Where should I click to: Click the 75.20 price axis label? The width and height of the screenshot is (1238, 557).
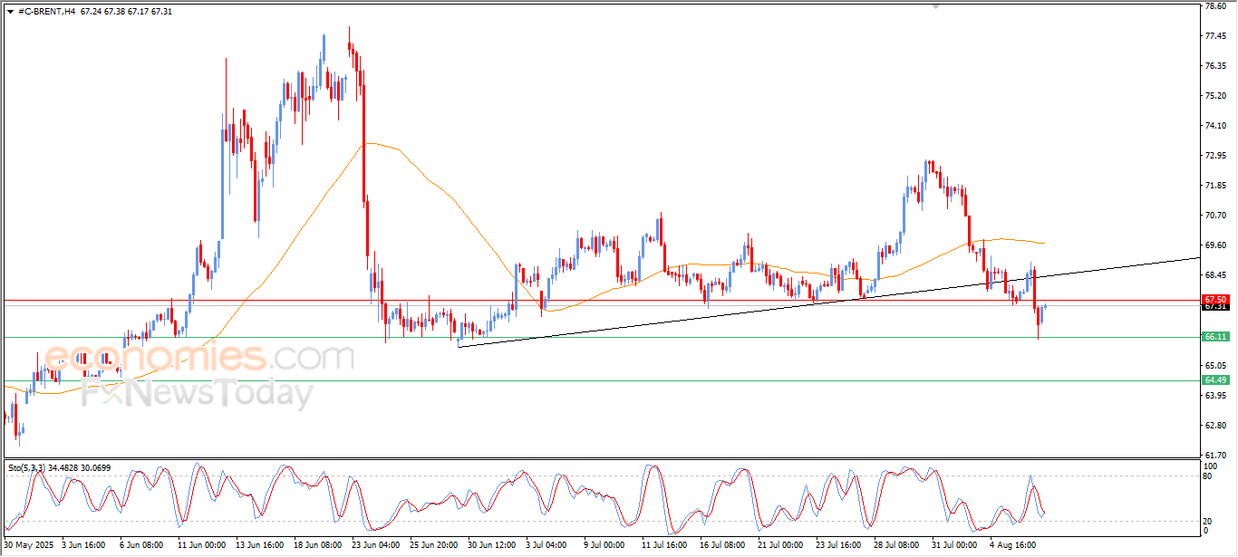[1214, 95]
